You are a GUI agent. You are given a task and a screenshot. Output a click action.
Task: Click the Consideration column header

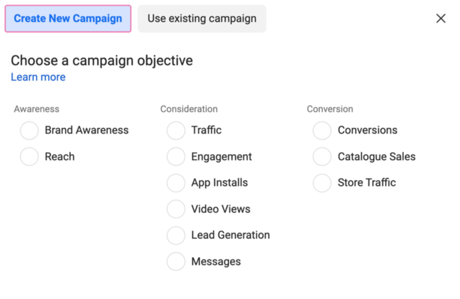point(189,109)
